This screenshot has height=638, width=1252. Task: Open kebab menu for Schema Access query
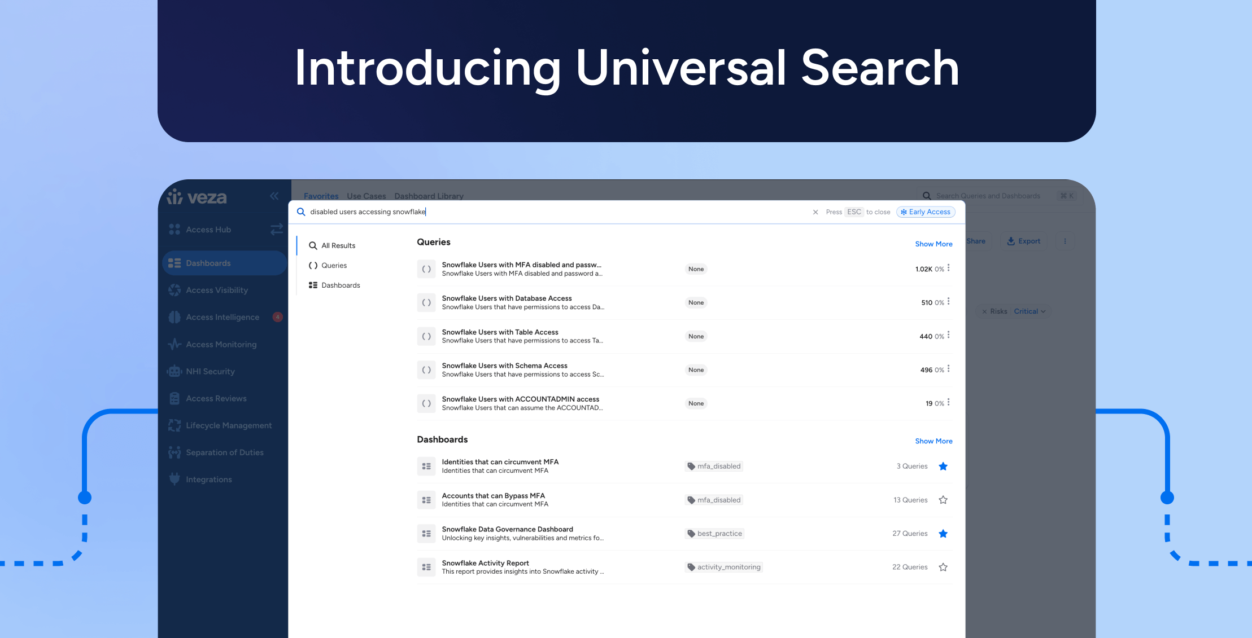(949, 369)
